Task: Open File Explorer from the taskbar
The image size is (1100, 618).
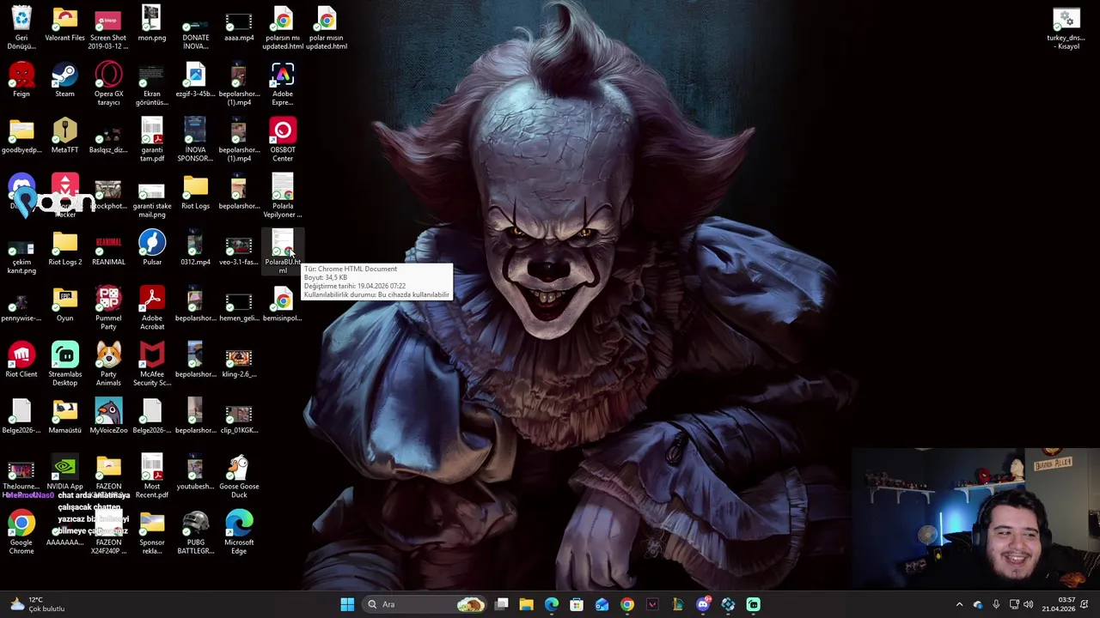Action: pos(526,604)
